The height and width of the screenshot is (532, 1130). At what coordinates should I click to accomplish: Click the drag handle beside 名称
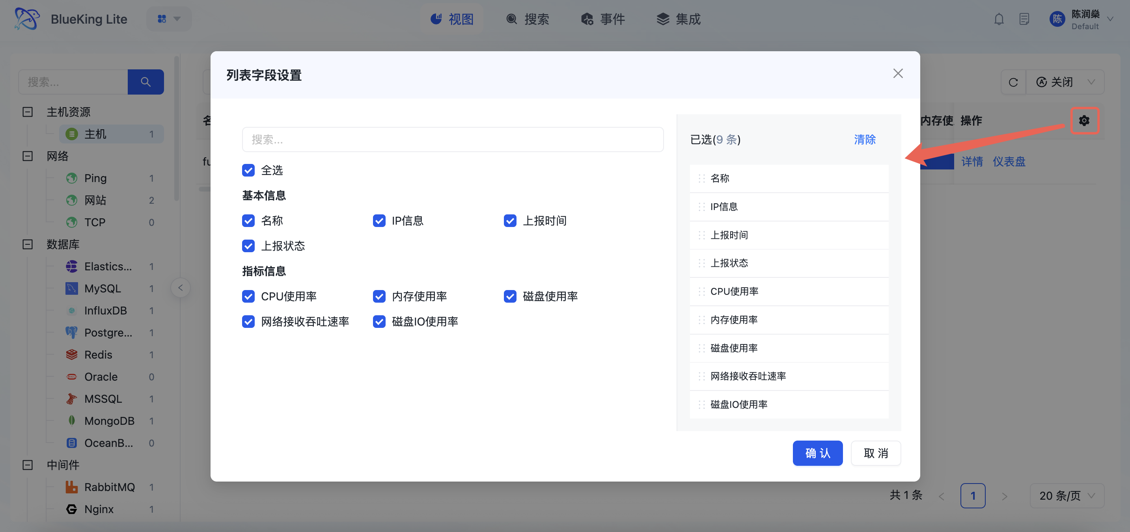(701, 179)
